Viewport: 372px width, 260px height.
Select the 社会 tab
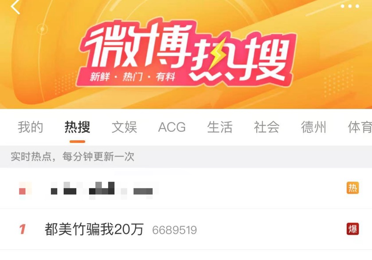pos(266,127)
